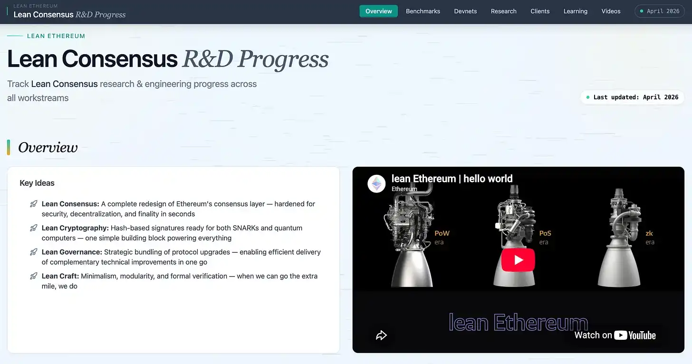
Task: Click the rocket icon beside Lean Cryptography
Action: coord(34,228)
